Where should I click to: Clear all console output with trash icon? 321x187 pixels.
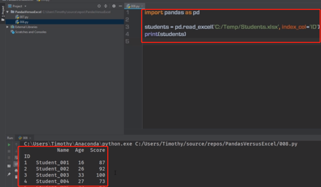pos(16,177)
